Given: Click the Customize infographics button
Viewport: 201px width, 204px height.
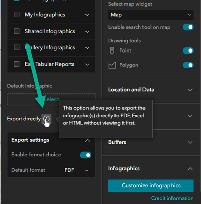Looking at the screenshot, I should (151, 186).
